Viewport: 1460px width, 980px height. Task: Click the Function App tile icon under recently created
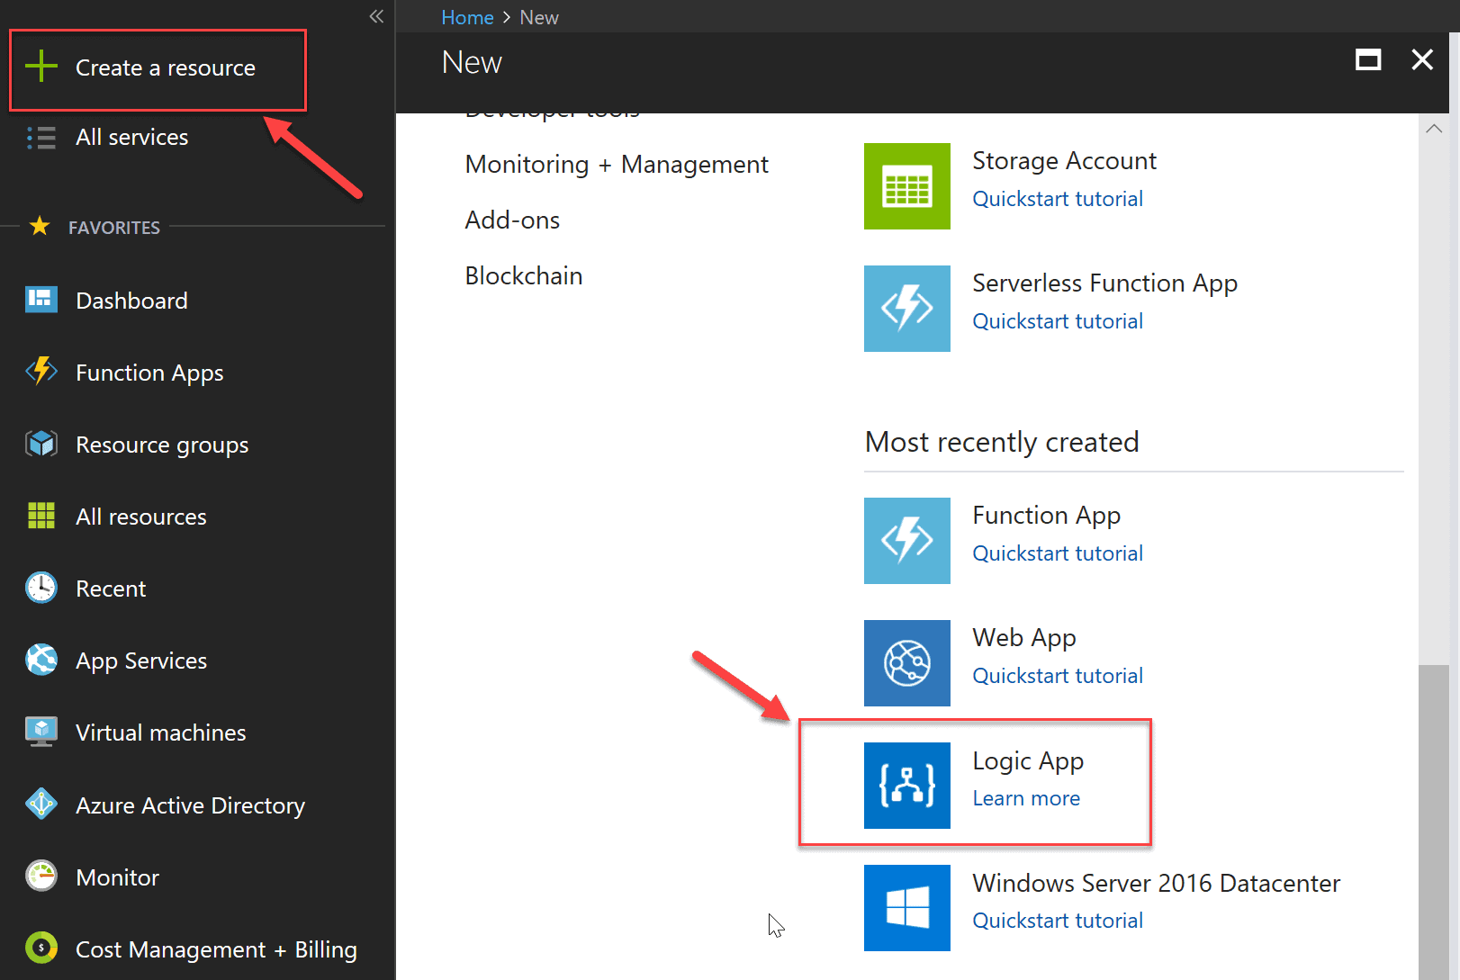[x=907, y=541]
